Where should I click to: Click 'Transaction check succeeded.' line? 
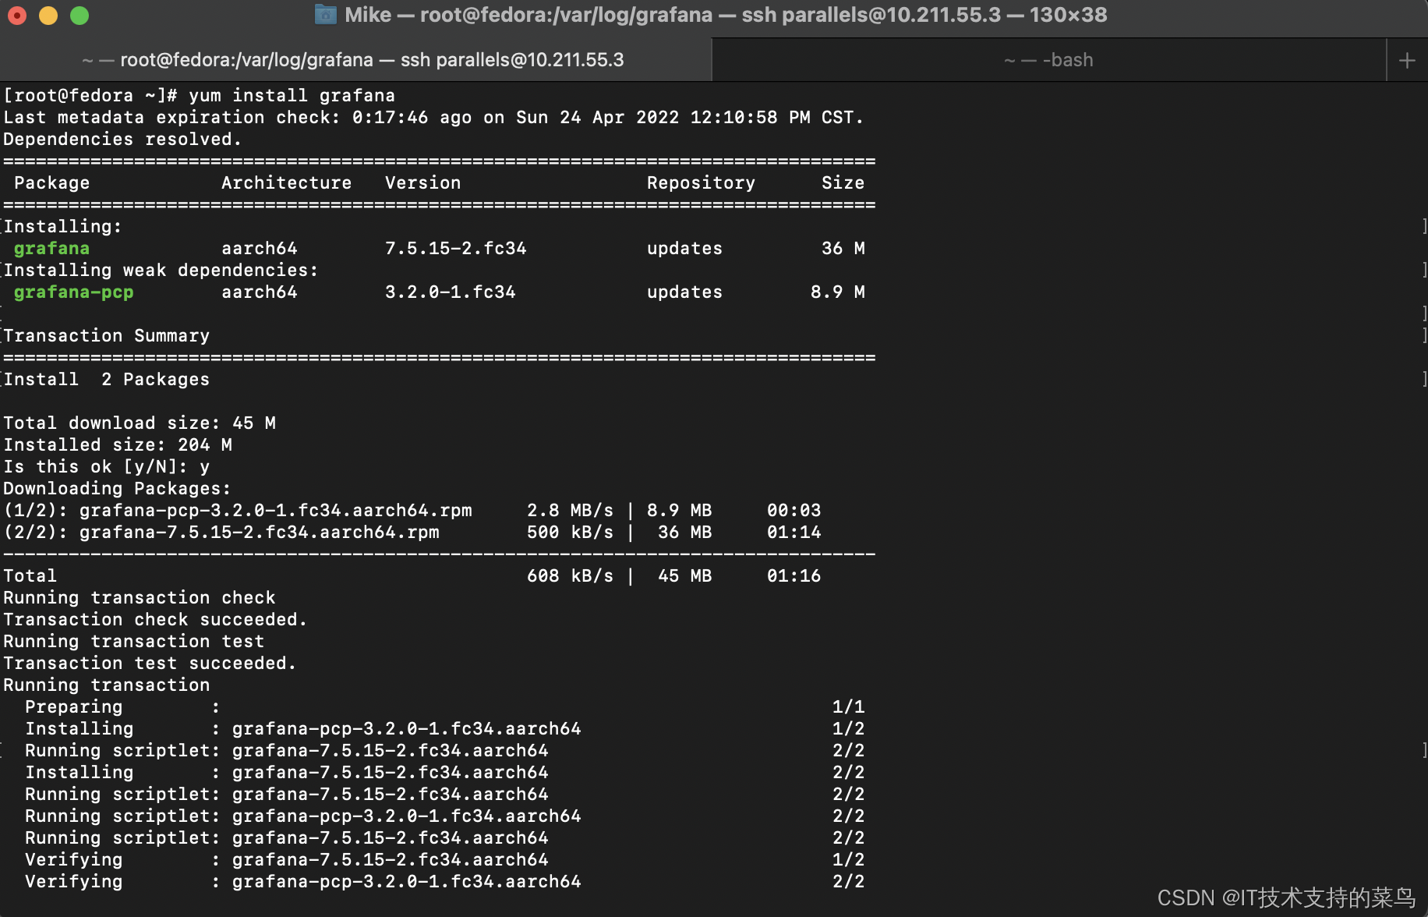pyautogui.click(x=155, y=619)
